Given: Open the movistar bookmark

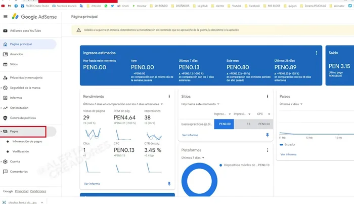Looking at the screenshot, I should click(x=139, y=6).
